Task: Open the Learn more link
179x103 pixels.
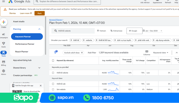Action: pyautogui.click(x=26, y=13)
